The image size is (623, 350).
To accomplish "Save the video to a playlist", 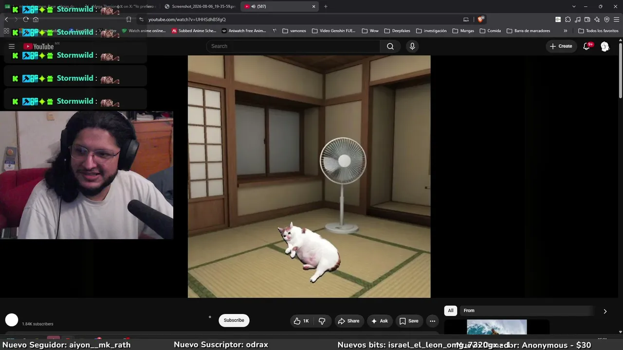I will click(x=409, y=321).
